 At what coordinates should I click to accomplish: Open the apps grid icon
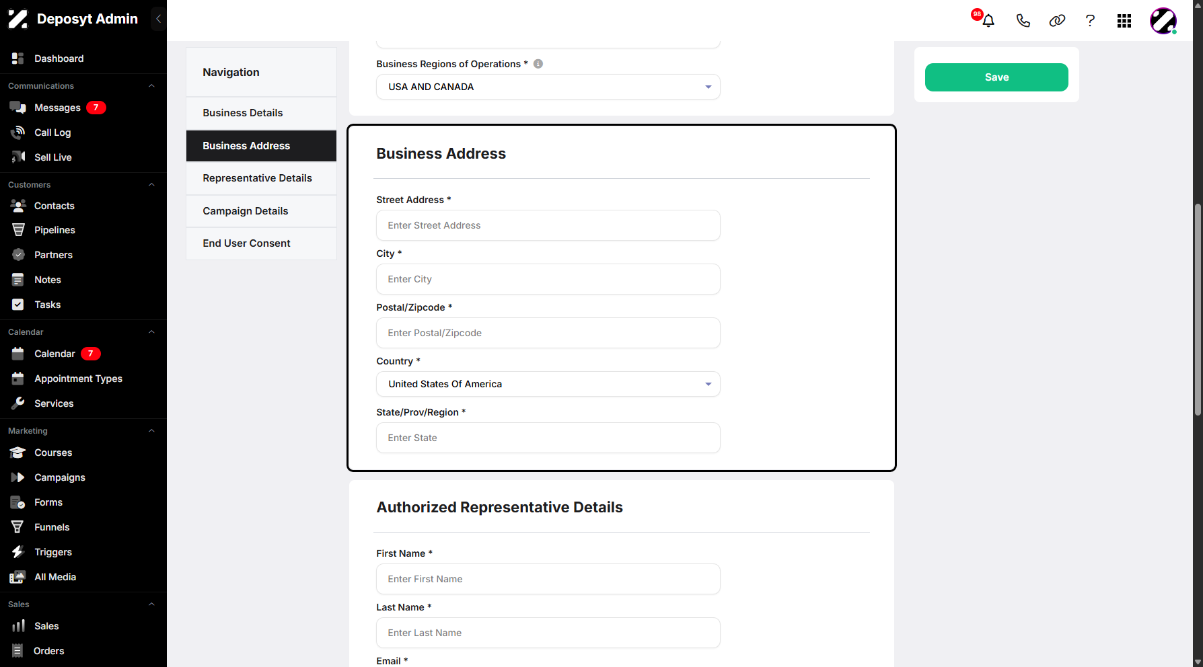pyautogui.click(x=1124, y=21)
